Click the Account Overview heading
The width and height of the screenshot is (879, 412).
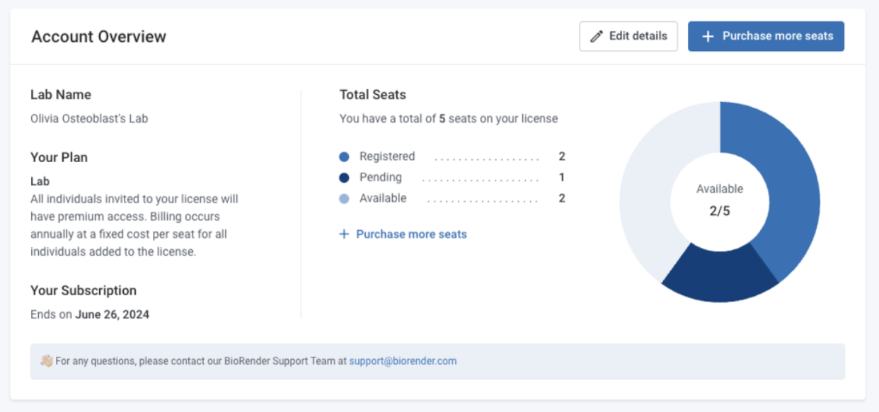pyautogui.click(x=98, y=37)
